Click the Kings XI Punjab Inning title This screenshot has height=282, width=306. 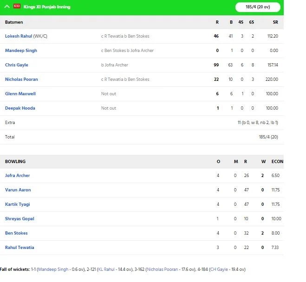click(x=47, y=7)
